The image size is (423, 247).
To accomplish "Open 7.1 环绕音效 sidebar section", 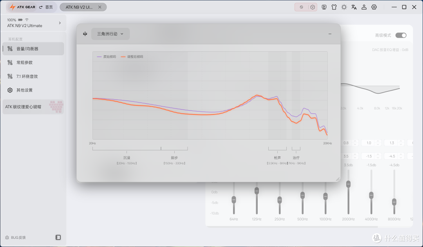I will pos(33,76).
